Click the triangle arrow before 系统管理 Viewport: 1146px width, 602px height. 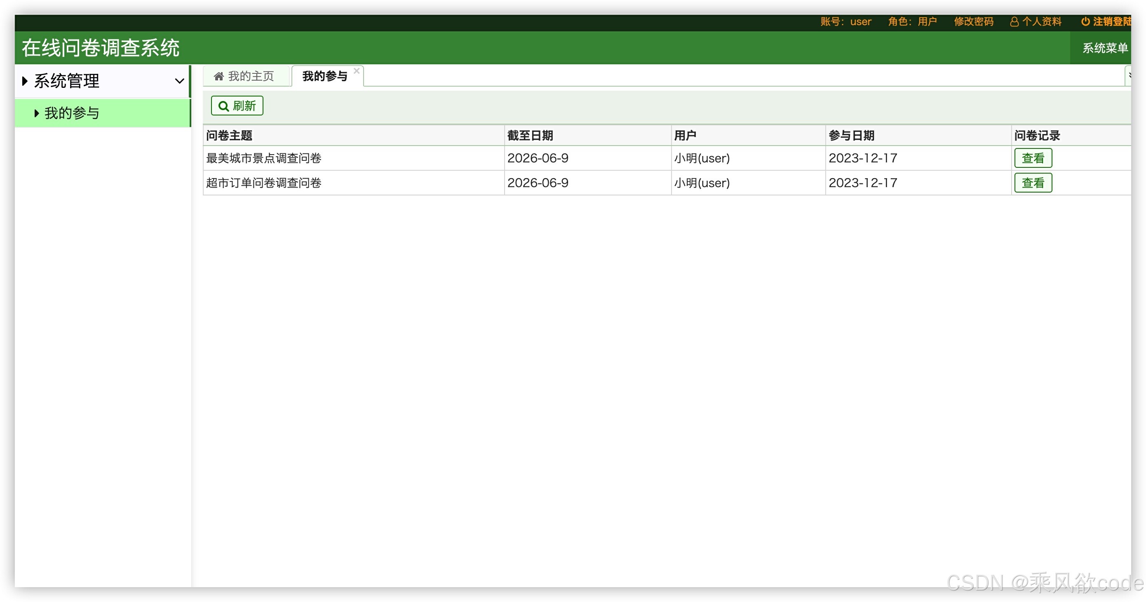click(25, 81)
